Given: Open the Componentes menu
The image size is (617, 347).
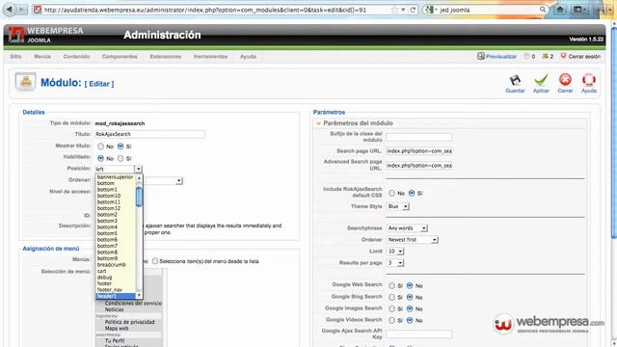Looking at the screenshot, I should (x=120, y=57).
